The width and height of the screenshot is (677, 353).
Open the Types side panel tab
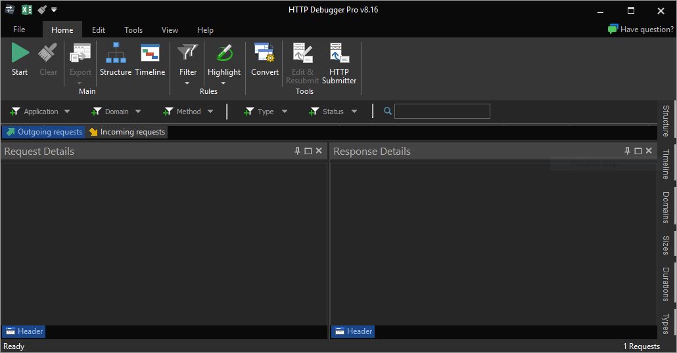(666, 323)
